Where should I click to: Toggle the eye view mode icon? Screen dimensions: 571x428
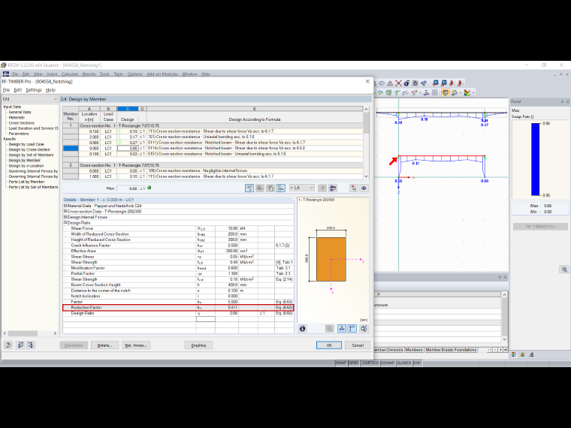point(364,188)
